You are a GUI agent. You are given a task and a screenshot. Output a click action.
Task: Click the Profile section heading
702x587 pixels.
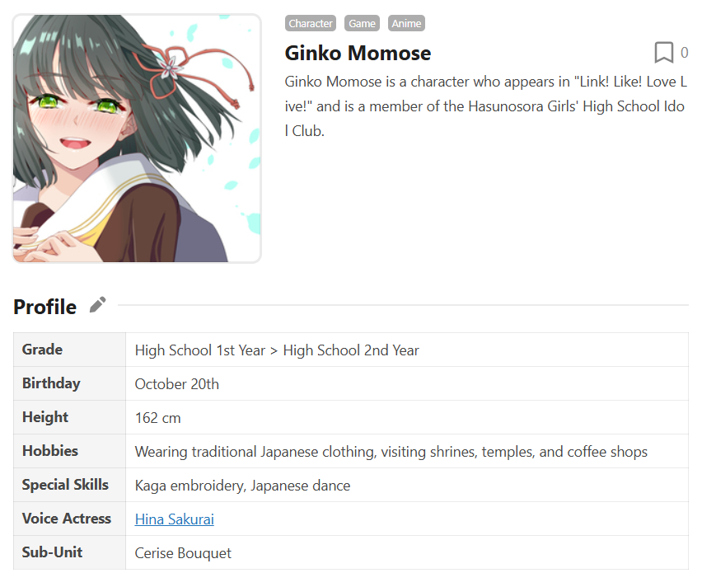coord(44,307)
